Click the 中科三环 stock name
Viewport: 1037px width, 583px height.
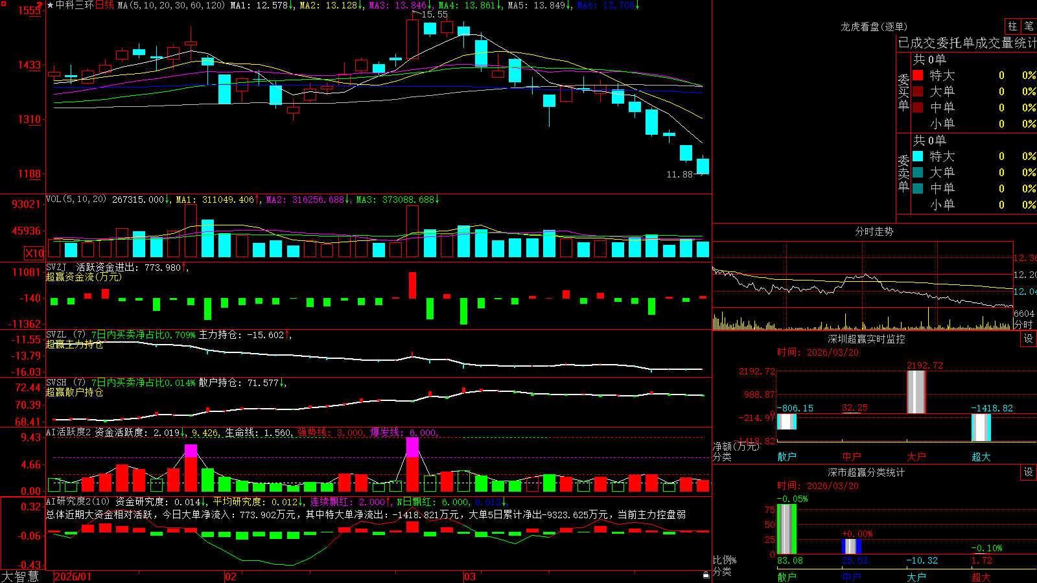(x=75, y=5)
